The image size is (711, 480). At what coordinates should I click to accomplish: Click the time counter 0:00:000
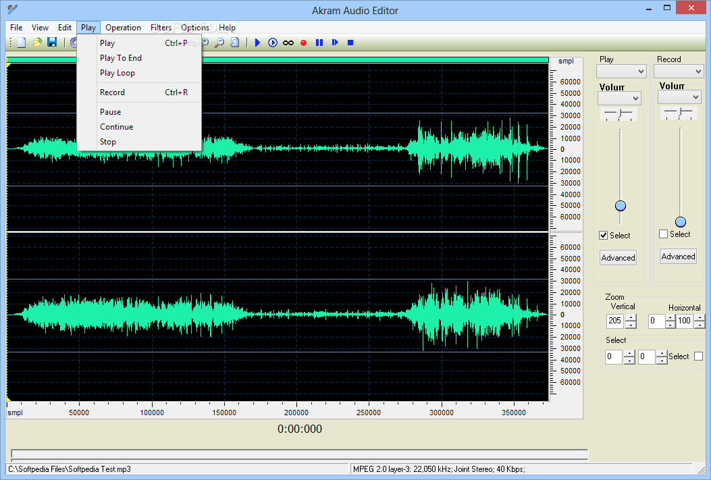coord(300,429)
